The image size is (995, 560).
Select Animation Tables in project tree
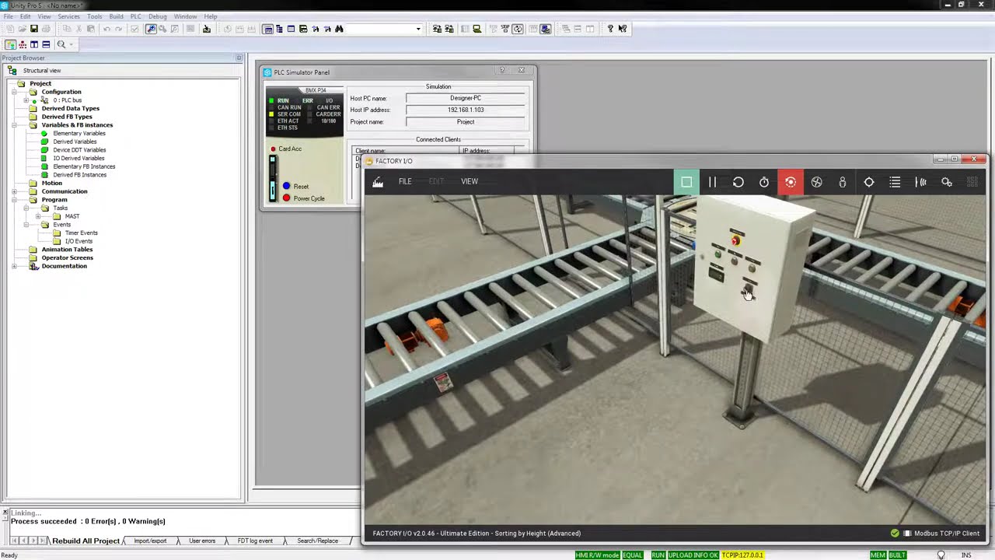click(67, 250)
